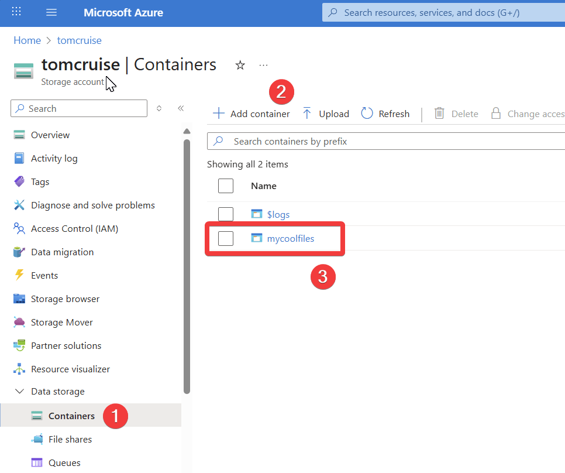Click the Search containers by prefix field

386,141
